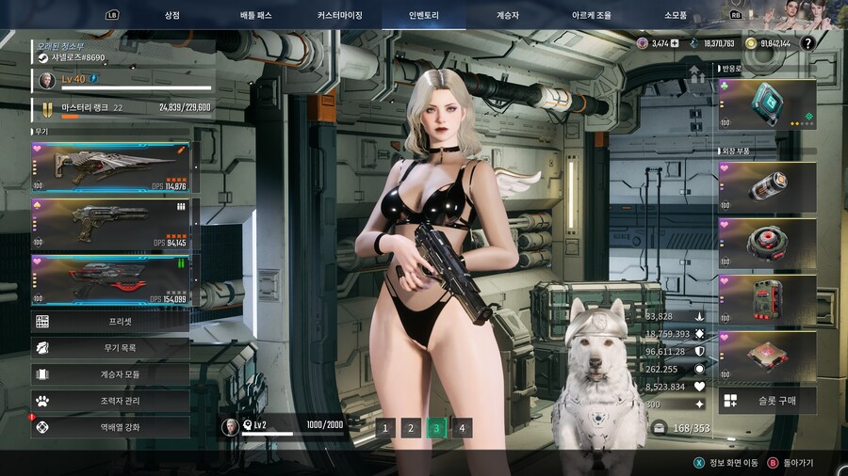Choose loadout preset 3
Screen dimensions: 848x476
(436, 428)
